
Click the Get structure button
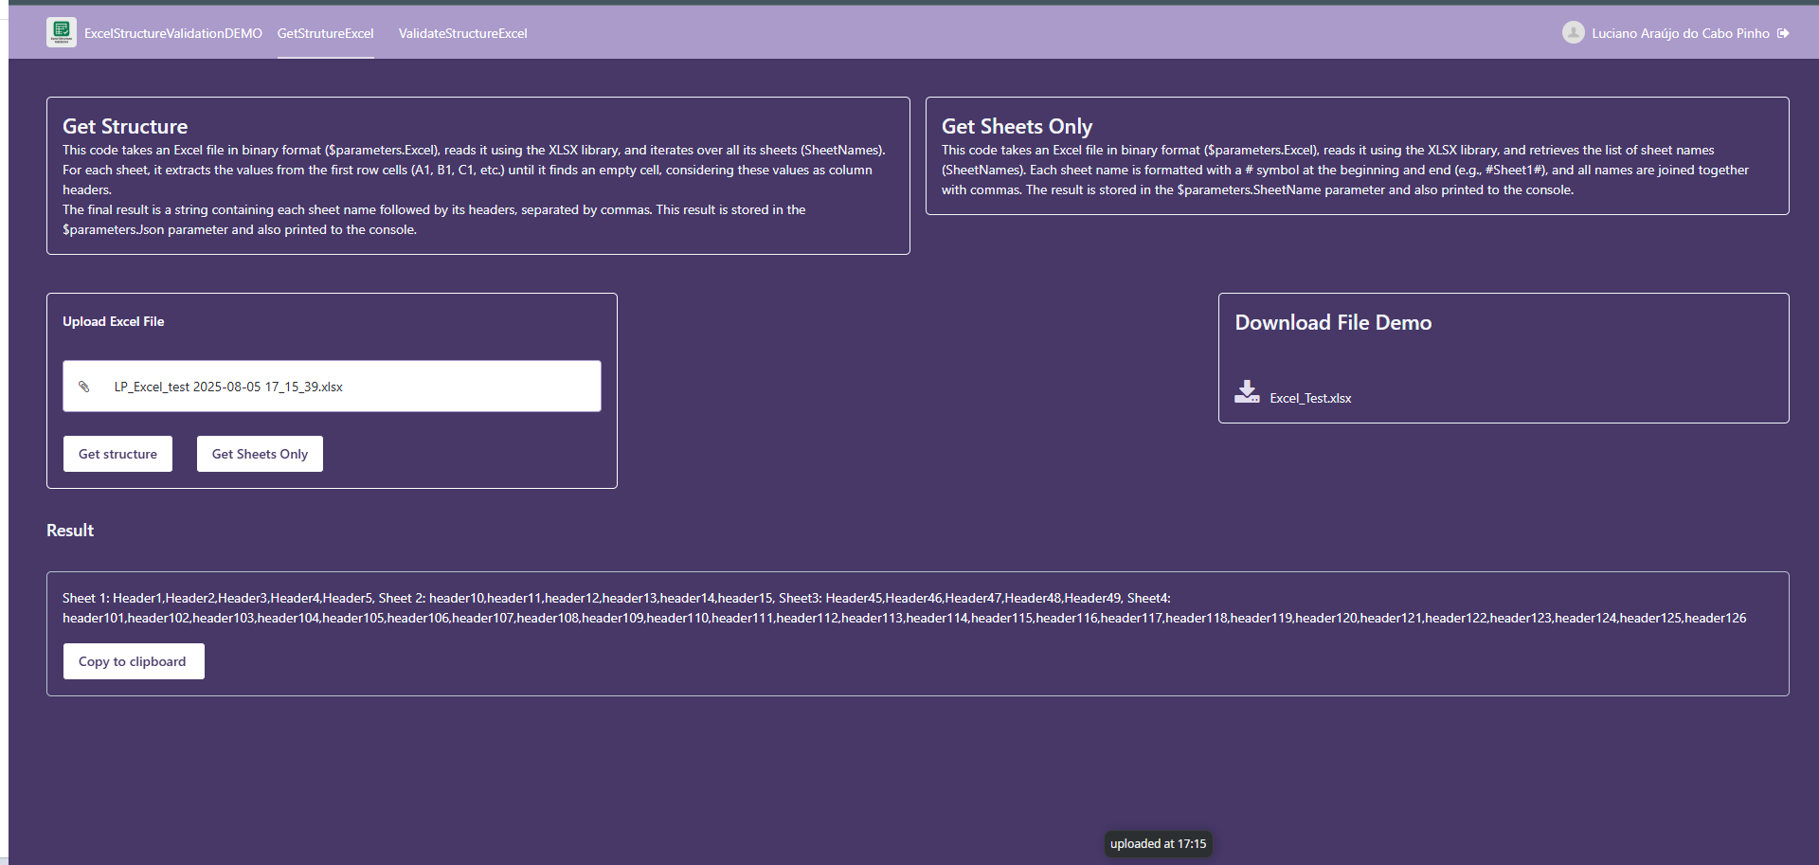(x=117, y=454)
